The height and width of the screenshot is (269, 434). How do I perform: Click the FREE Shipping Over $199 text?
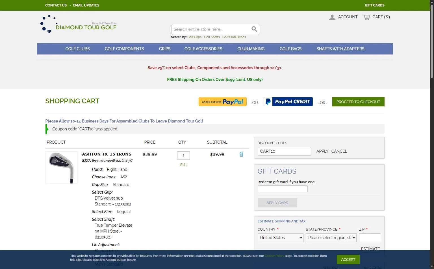(x=215, y=80)
